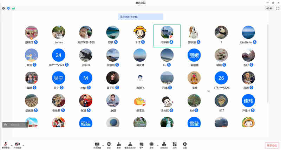Open the apps icon in toolbar
The height and width of the screenshot is (150, 281).
pos(175,144)
